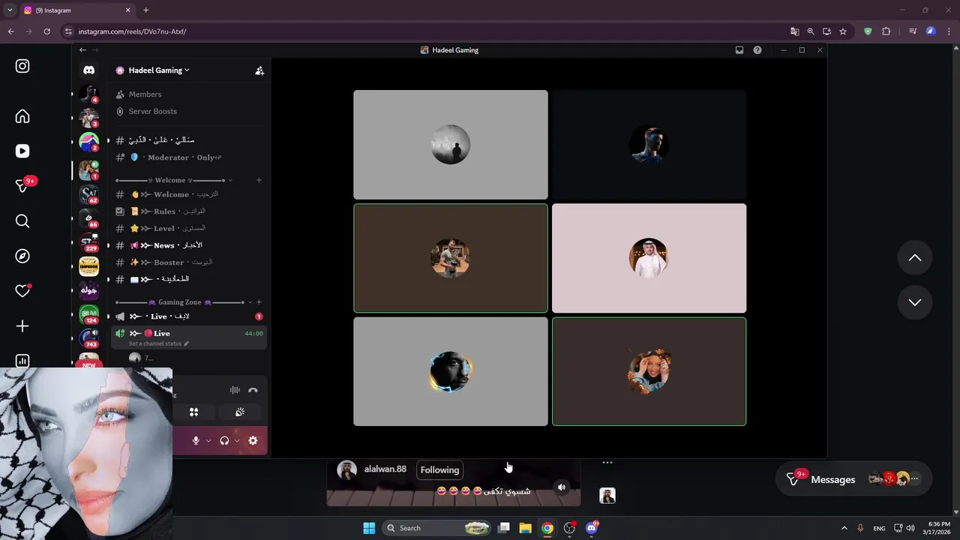Toggle the reel sound speaker button
This screenshot has height=540, width=960.
coord(562,487)
